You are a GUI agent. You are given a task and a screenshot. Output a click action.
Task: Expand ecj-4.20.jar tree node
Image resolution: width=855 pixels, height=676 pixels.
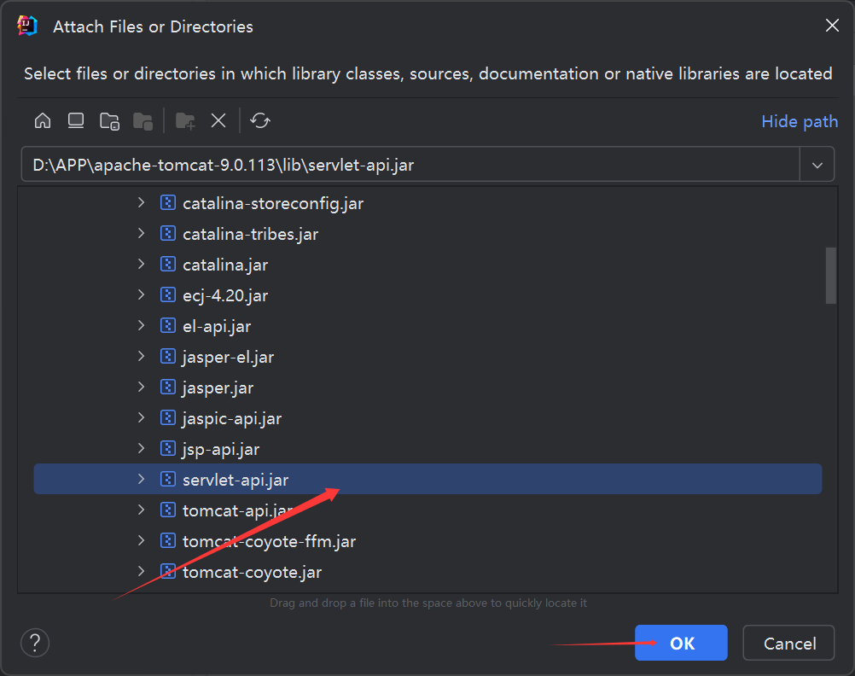142,295
